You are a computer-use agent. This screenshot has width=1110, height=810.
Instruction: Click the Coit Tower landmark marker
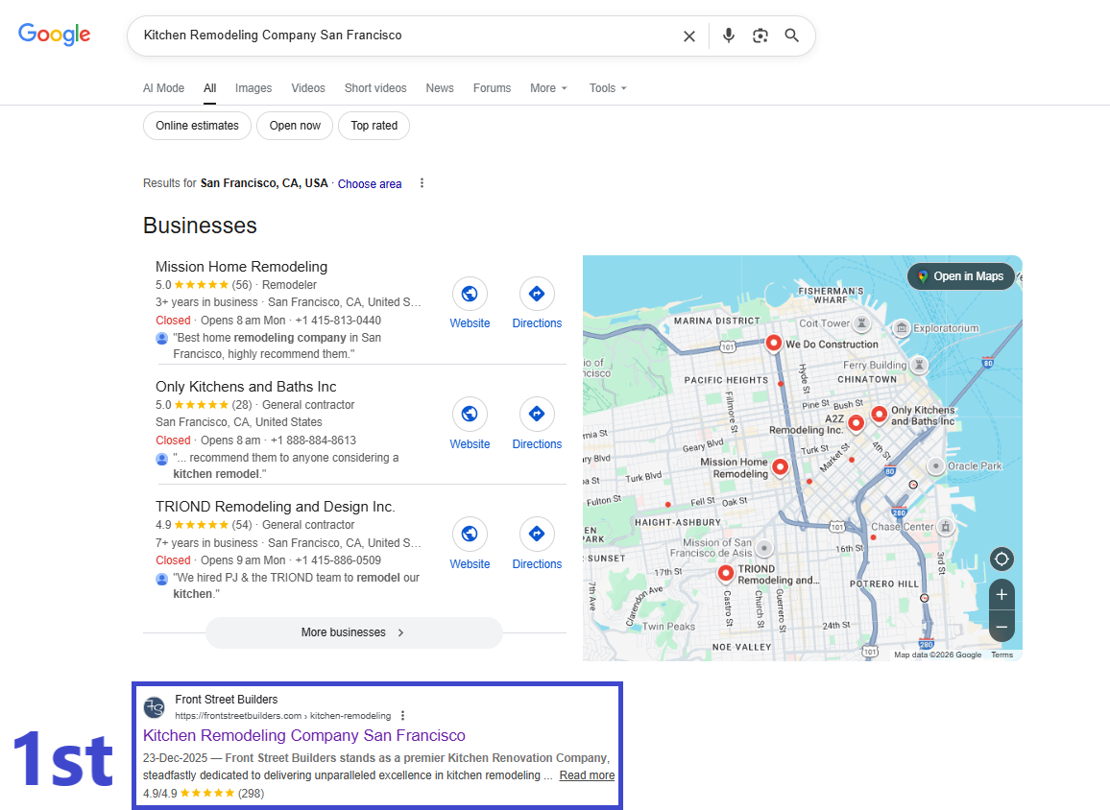(861, 323)
